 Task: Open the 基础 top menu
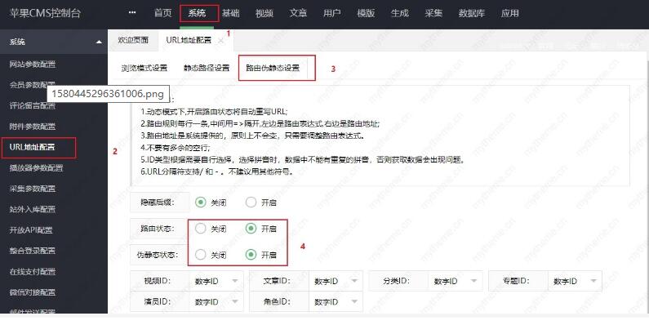pos(230,13)
